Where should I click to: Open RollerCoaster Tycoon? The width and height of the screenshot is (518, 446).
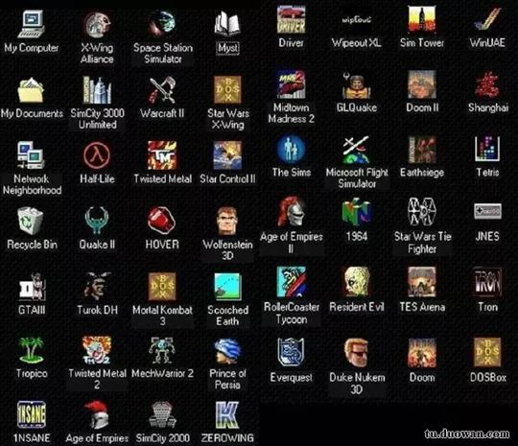pyautogui.click(x=291, y=282)
